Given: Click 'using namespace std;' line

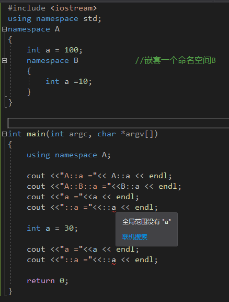Looking at the screenshot, I should [x=54, y=19].
